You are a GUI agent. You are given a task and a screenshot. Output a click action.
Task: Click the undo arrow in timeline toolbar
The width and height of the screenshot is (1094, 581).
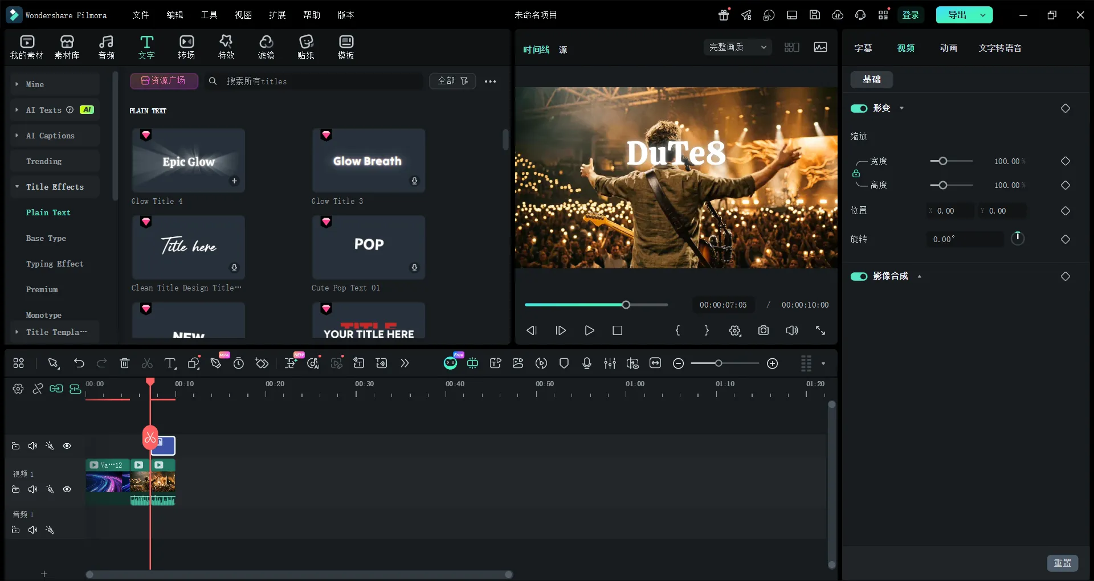point(79,363)
